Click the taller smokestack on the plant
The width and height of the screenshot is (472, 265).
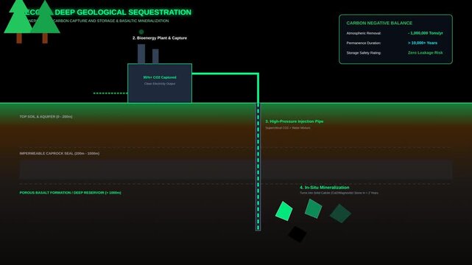pyautogui.click(x=141, y=54)
